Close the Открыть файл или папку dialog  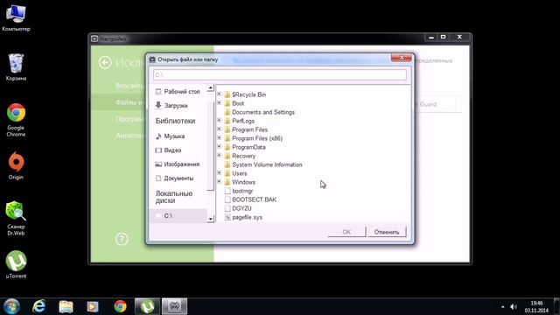[x=402, y=58]
